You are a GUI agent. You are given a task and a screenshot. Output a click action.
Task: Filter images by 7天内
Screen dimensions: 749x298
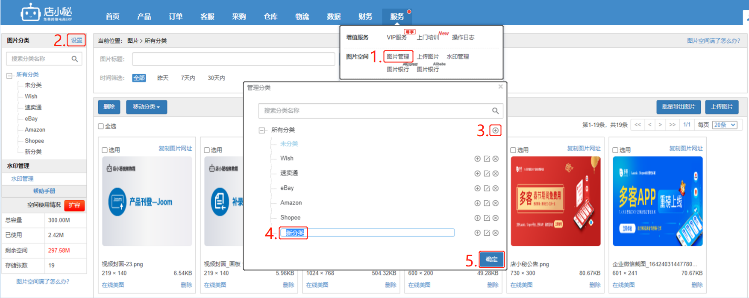[x=188, y=78]
